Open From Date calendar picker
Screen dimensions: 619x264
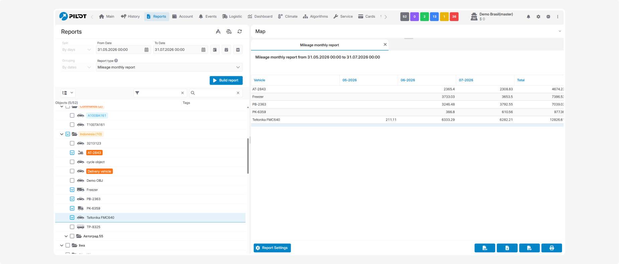coord(146,50)
